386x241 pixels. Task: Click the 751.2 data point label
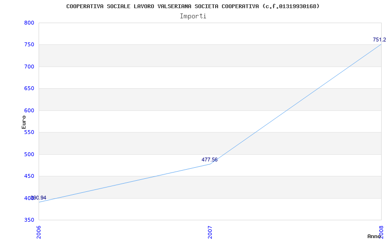pyautogui.click(x=379, y=40)
